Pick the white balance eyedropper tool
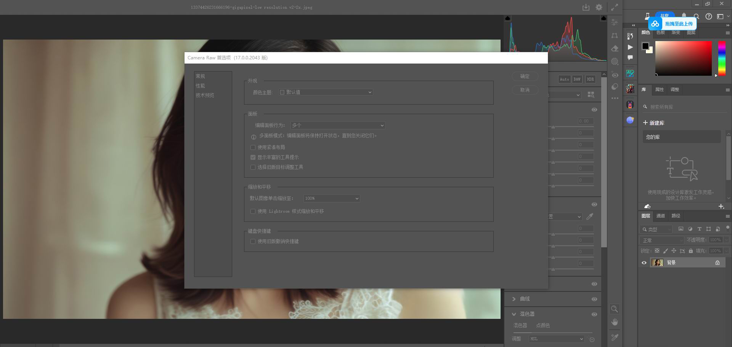Viewport: 732px width, 347px height. click(x=590, y=216)
